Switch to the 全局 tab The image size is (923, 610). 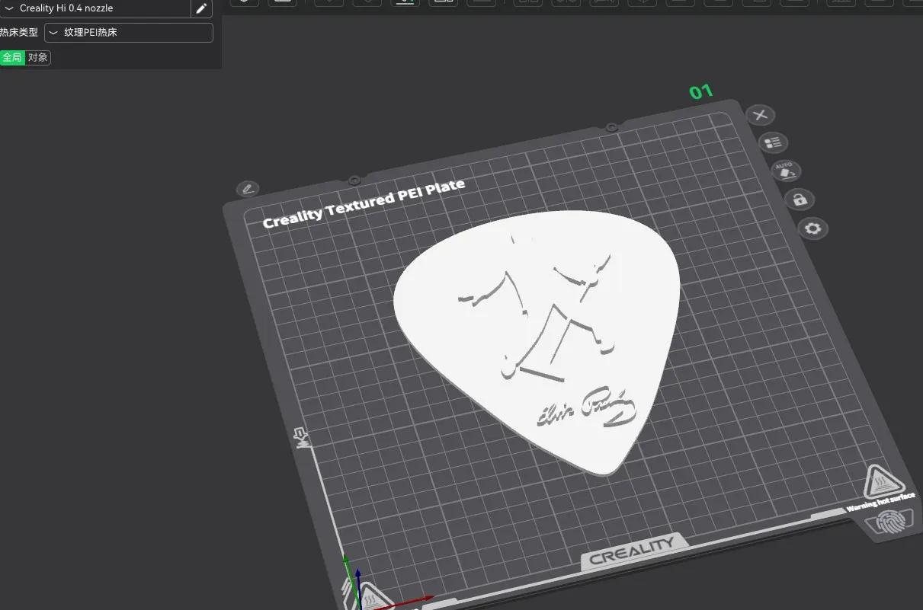pos(12,58)
